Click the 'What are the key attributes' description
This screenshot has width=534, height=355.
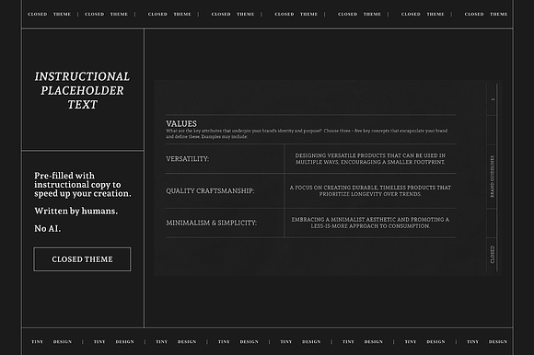tap(307, 133)
